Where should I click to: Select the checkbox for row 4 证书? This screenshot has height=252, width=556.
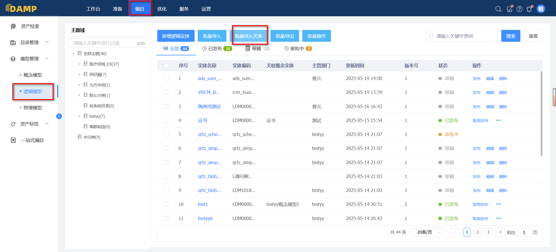click(x=166, y=121)
